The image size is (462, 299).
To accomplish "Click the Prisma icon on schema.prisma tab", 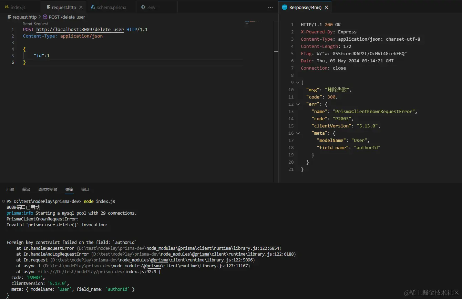I will click(93, 7).
